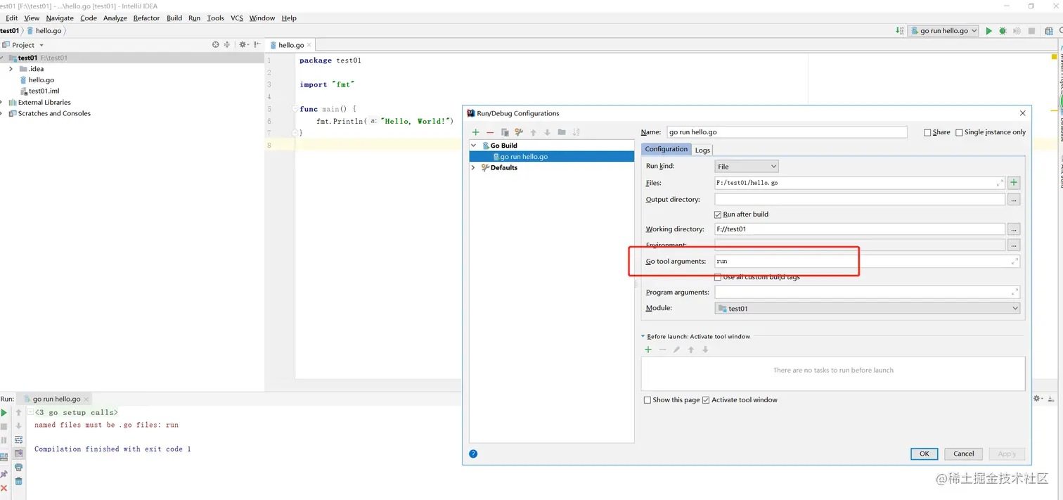Click the Go tool arguments field
This screenshot has height=500, width=1063.
(x=867, y=261)
